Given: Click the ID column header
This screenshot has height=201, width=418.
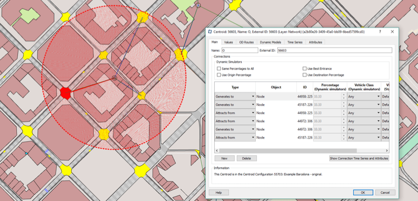Looking at the screenshot, I should click(x=305, y=87).
